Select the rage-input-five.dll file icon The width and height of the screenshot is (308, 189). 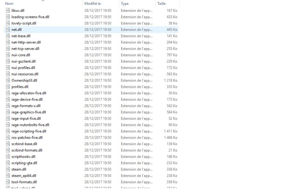coord(8,119)
